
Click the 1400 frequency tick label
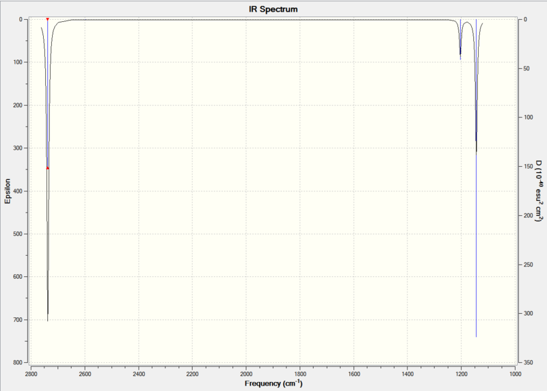pos(408,374)
